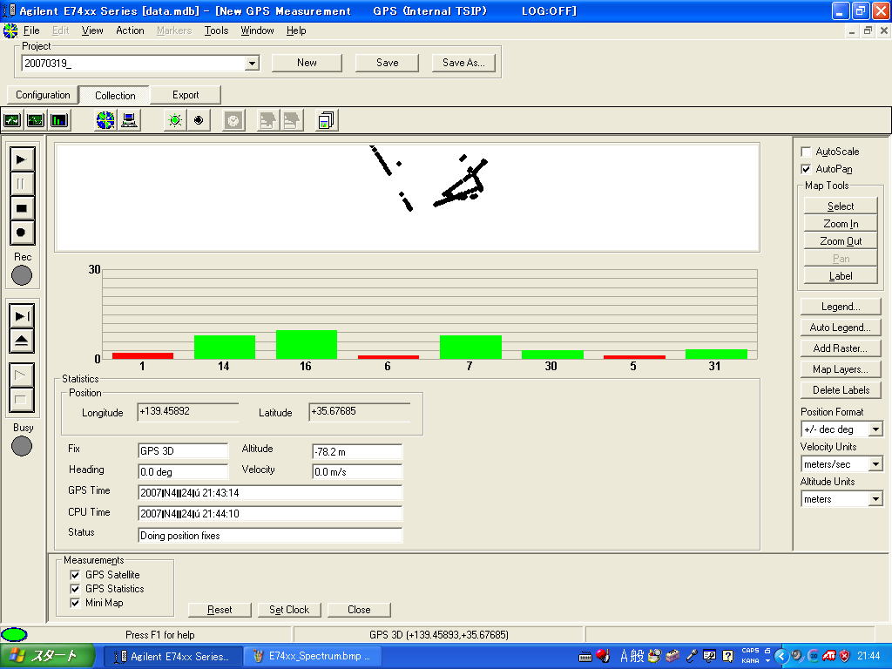
Task: Click the IME toolbox icon in the taskbar
Action: [x=672, y=656]
